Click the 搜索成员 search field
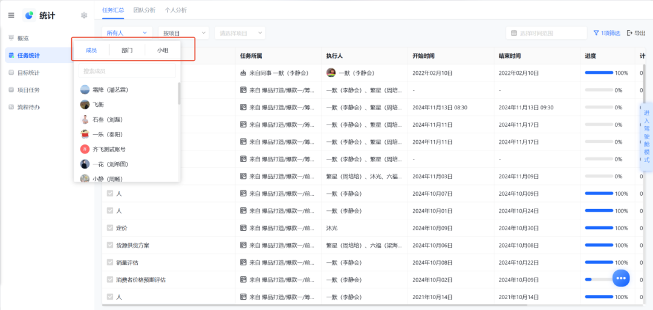The width and height of the screenshot is (653, 310). pyautogui.click(x=127, y=71)
